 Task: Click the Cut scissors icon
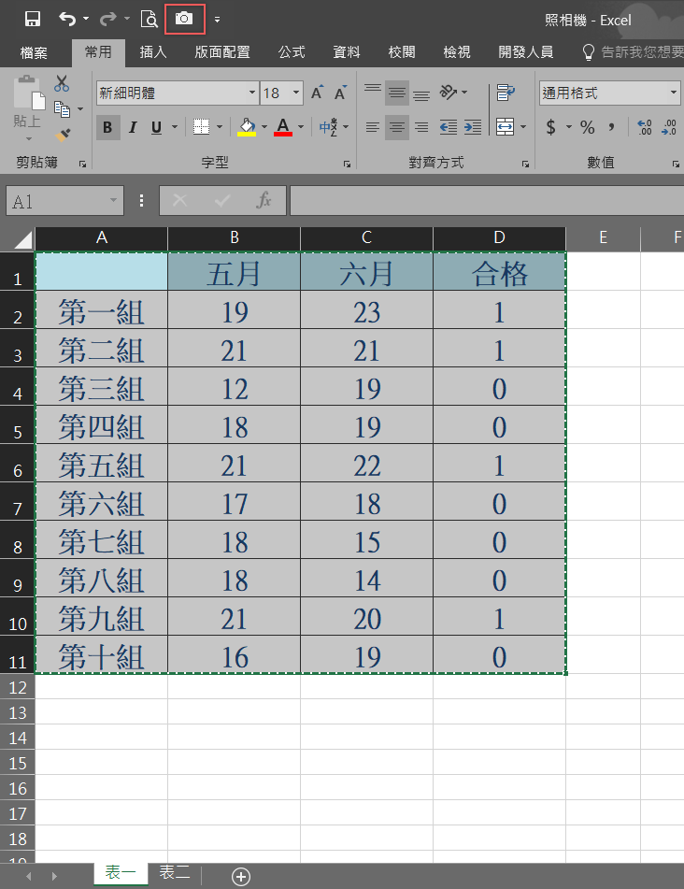[62, 84]
